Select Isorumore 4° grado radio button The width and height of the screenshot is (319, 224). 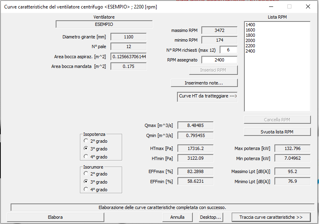(86, 189)
